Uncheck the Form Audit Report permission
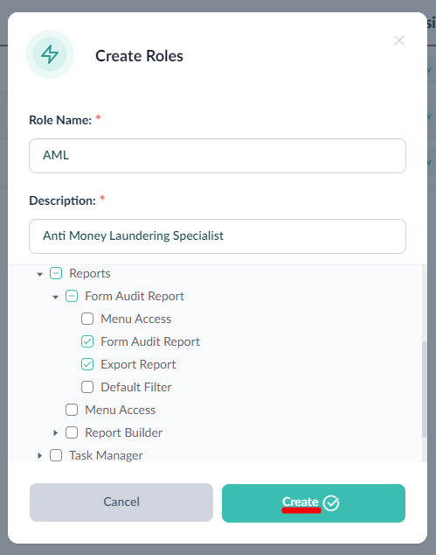This screenshot has height=555, width=436. coord(87,341)
